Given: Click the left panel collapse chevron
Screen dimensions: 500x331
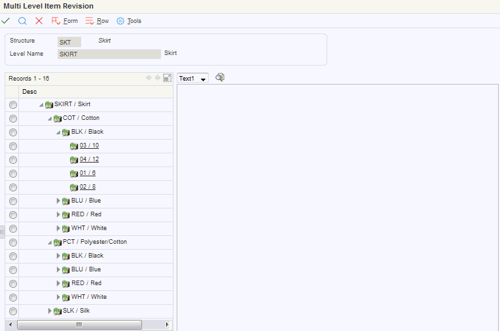Looking at the screenshot, I should pyautogui.click(x=2, y=232).
